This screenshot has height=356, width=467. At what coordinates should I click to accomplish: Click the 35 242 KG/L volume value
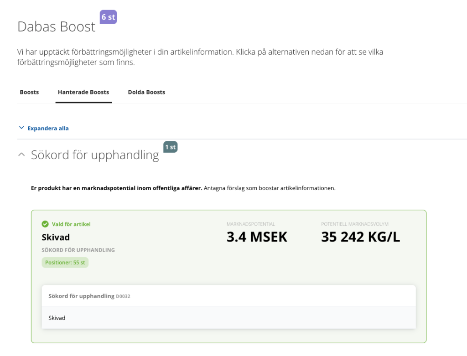point(360,237)
